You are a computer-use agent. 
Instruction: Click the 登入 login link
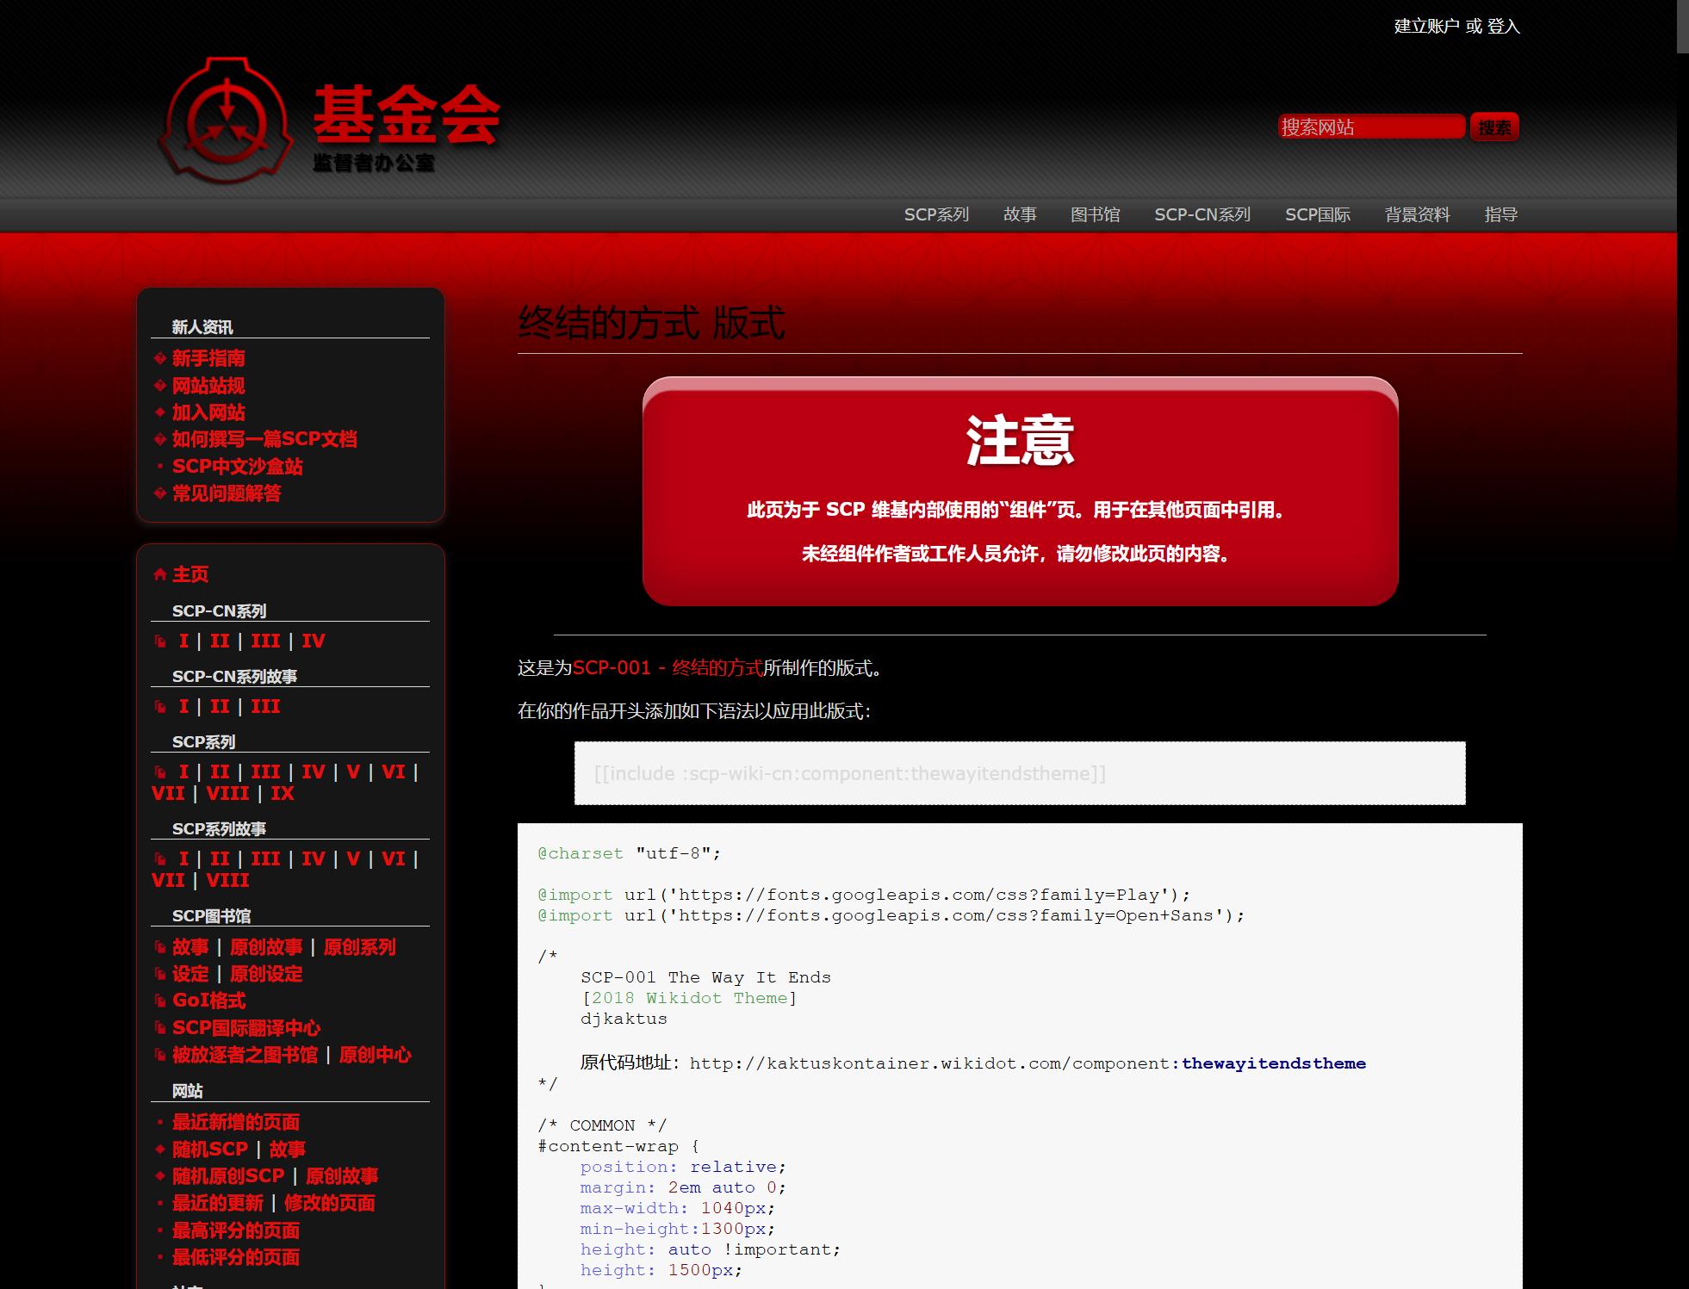pyautogui.click(x=1503, y=27)
